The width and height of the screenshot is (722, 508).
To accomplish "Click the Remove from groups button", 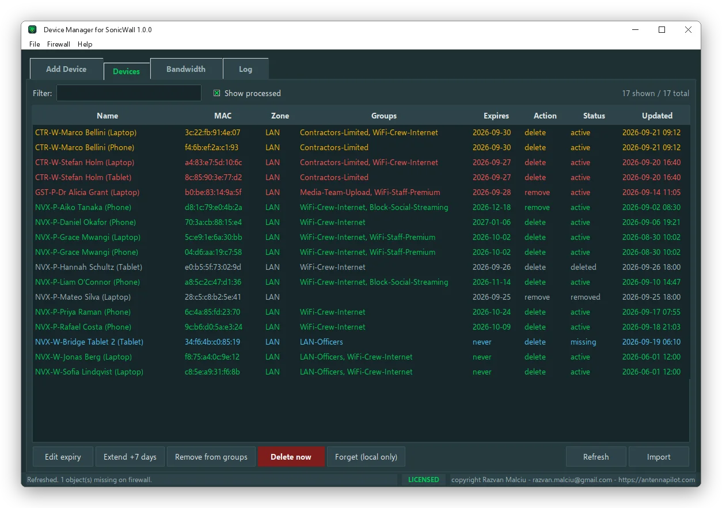I will (x=211, y=457).
